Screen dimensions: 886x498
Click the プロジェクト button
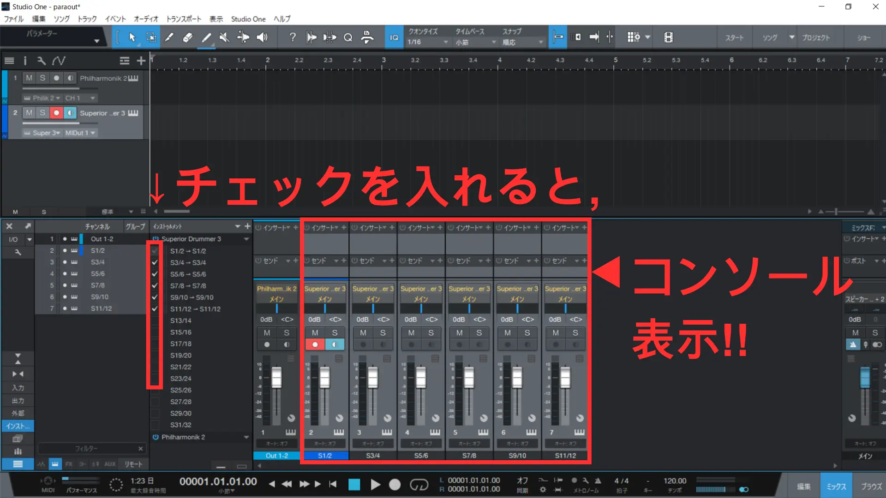[816, 37]
